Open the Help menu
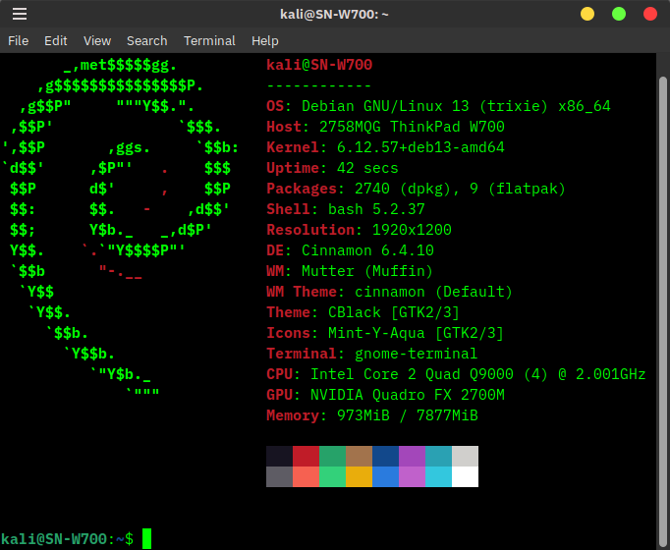670x550 pixels. tap(264, 40)
